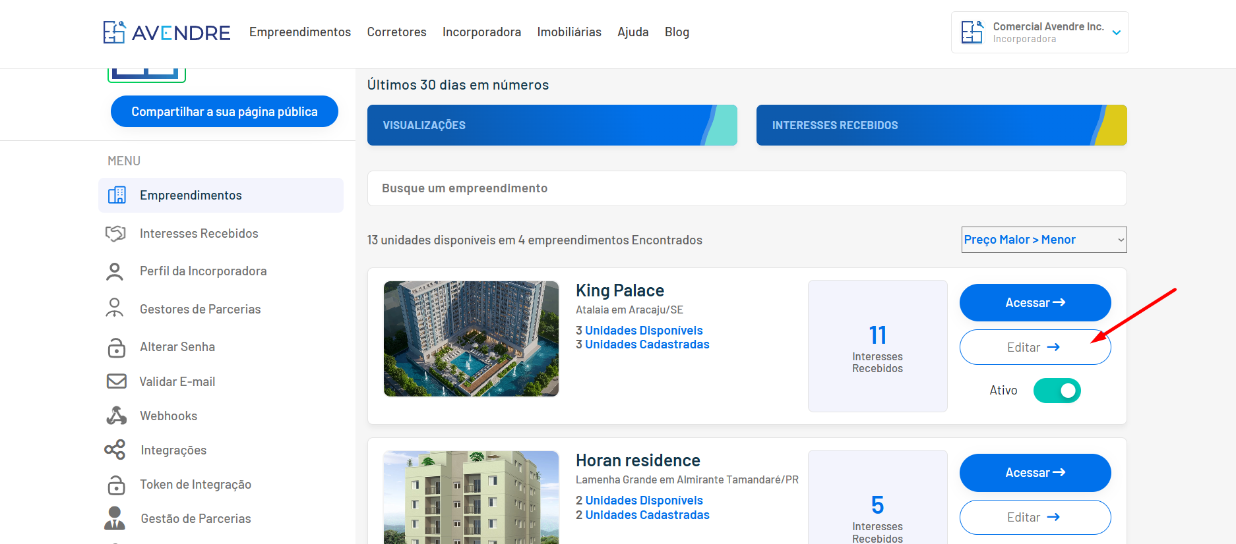Click the Webhooks icon in sidebar

pos(116,416)
